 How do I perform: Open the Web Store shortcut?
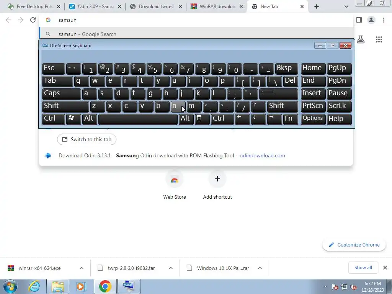pyautogui.click(x=175, y=185)
